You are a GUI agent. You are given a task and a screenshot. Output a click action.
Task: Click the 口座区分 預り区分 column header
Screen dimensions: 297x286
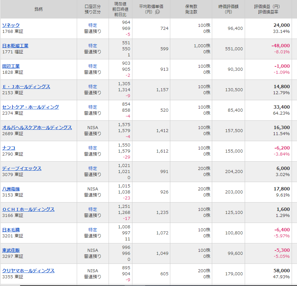pos(93,9)
